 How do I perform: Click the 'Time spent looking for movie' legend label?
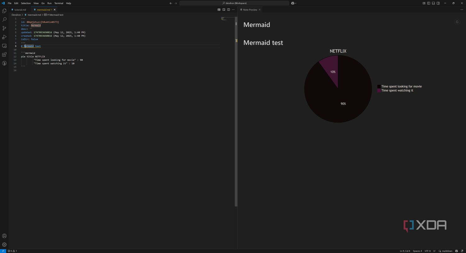[x=401, y=87]
